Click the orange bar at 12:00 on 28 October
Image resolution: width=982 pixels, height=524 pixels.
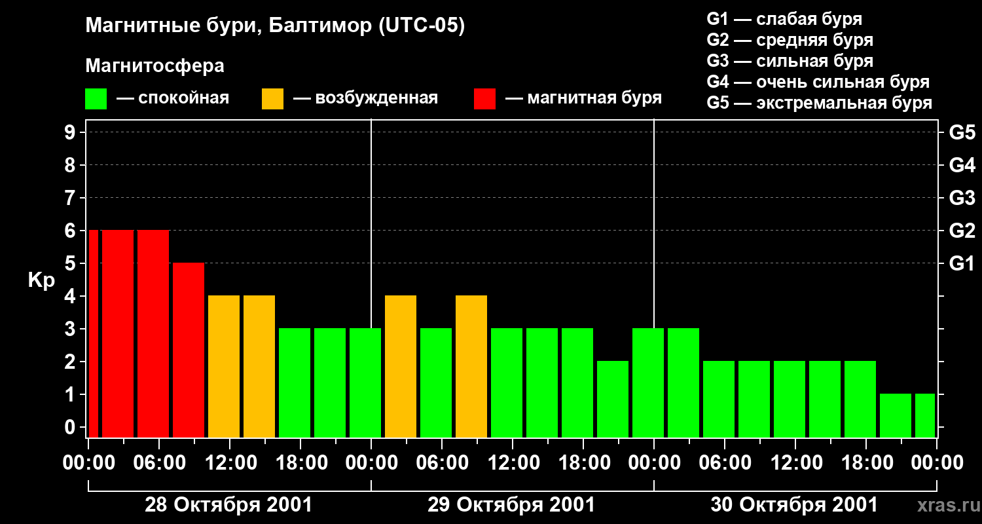coord(224,366)
